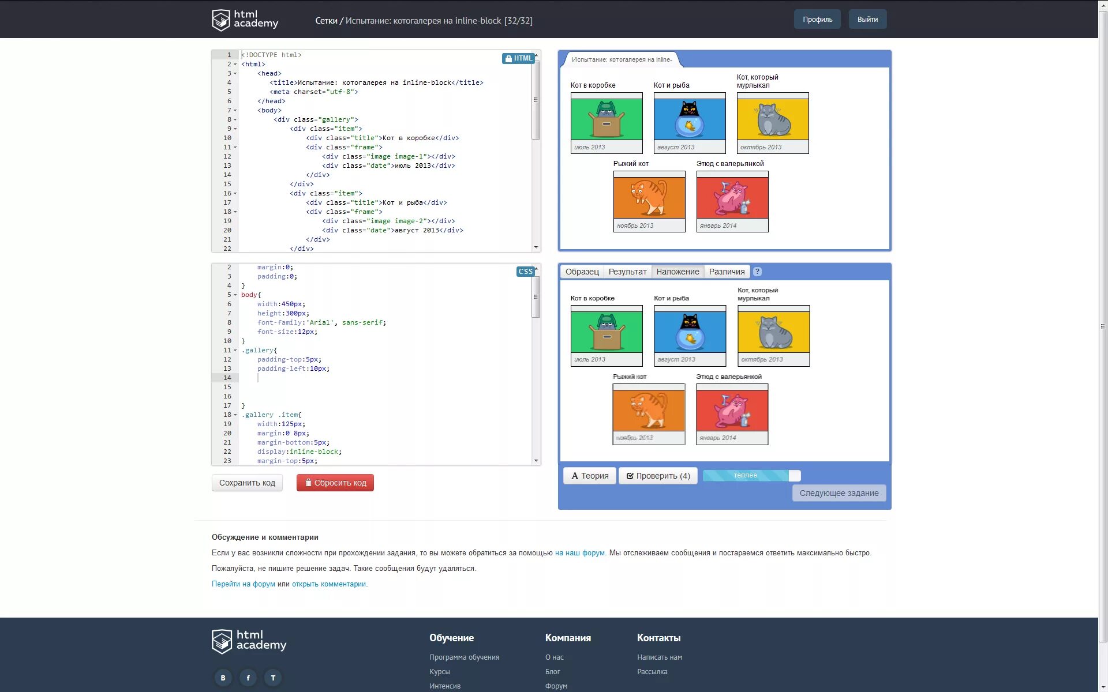
Task: Open the на наш форум link
Action: pyautogui.click(x=579, y=552)
